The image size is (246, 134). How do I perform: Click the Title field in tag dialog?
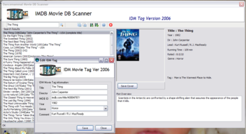click(79, 87)
